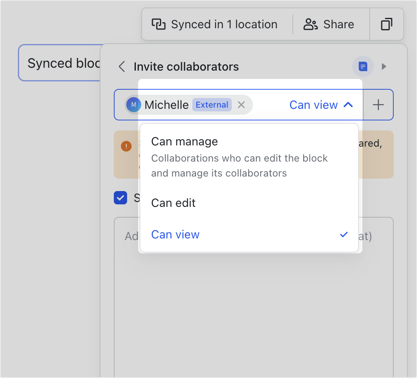This screenshot has height=378, width=417.
Task: Toggle the External badge on Michelle's chip
Action: coord(212,105)
